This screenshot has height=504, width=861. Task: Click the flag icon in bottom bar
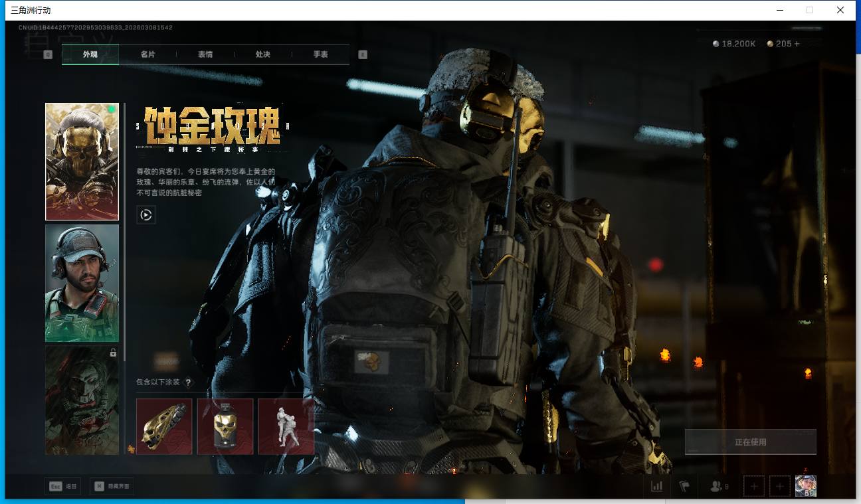tap(684, 487)
